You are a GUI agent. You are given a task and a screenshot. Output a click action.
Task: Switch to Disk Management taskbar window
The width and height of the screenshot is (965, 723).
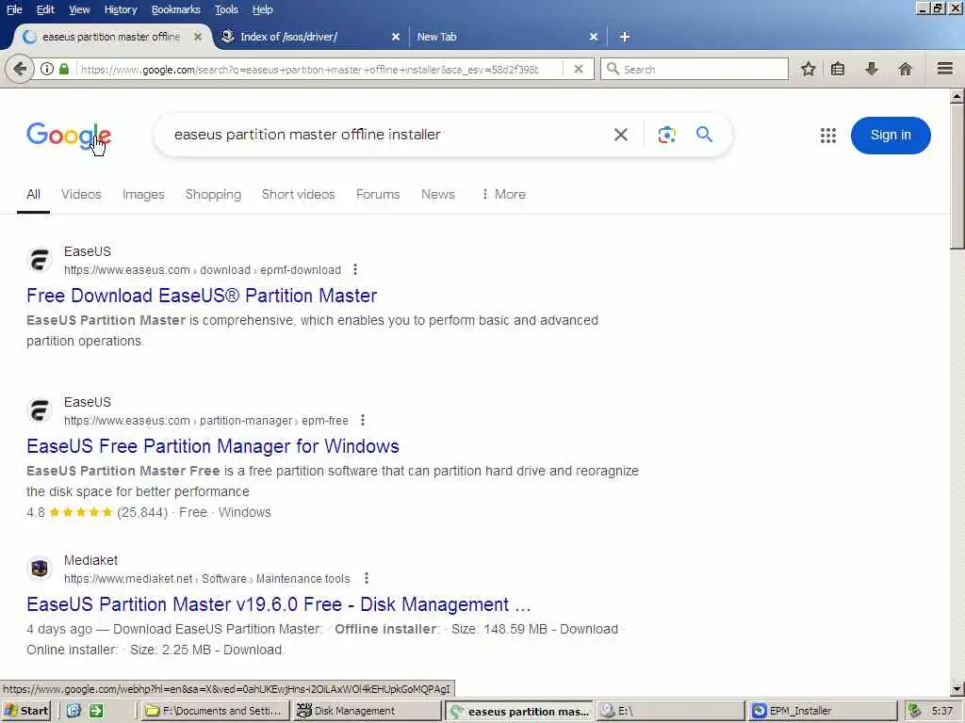point(367,711)
